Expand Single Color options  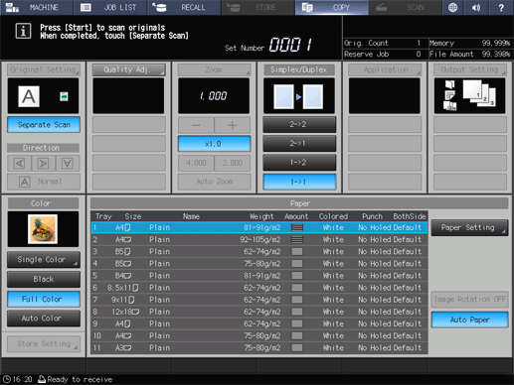pyautogui.click(x=44, y=260)
